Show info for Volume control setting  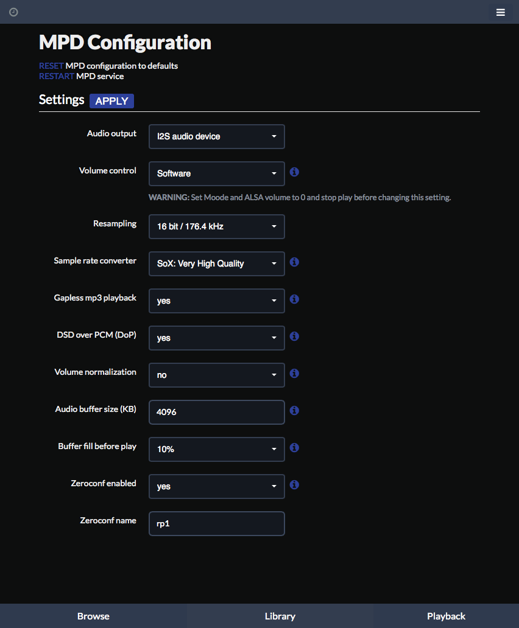(294, 172)
